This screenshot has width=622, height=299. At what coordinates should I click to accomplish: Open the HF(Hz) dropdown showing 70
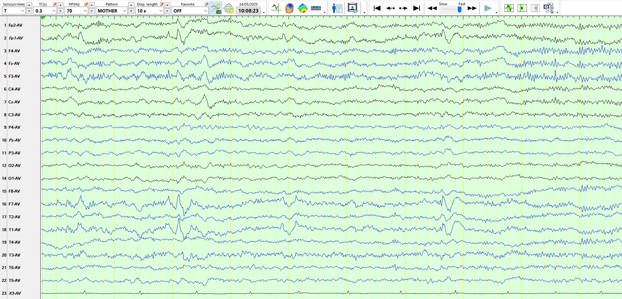click(x=76, y=11)
